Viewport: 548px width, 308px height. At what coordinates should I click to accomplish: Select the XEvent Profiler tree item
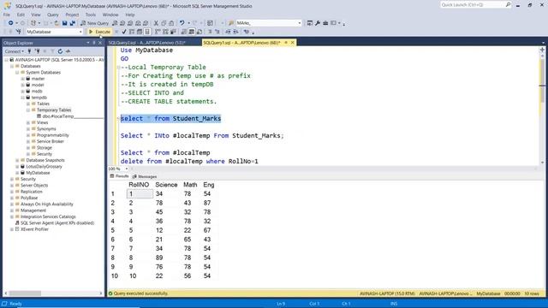click(x=34, y=229)
